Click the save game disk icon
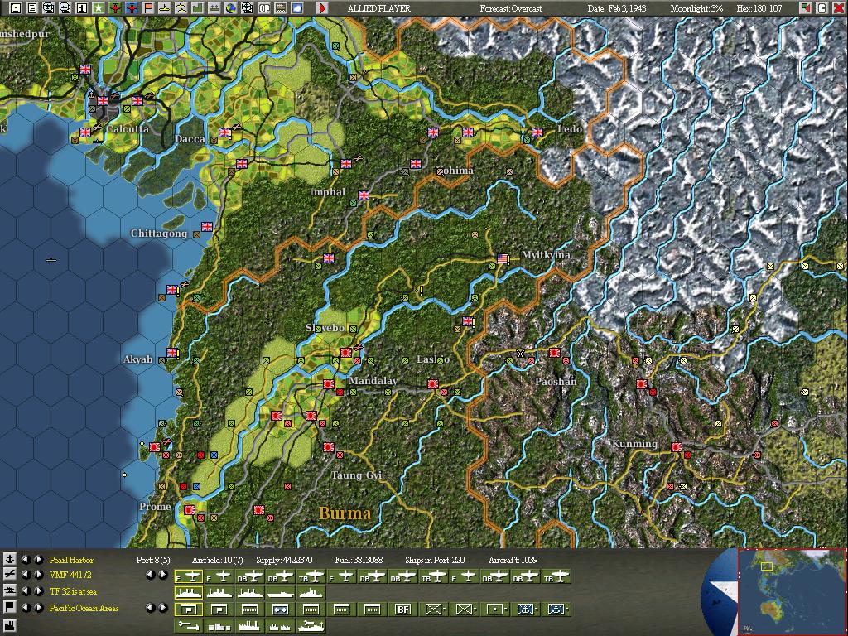 tap(17, 8)
